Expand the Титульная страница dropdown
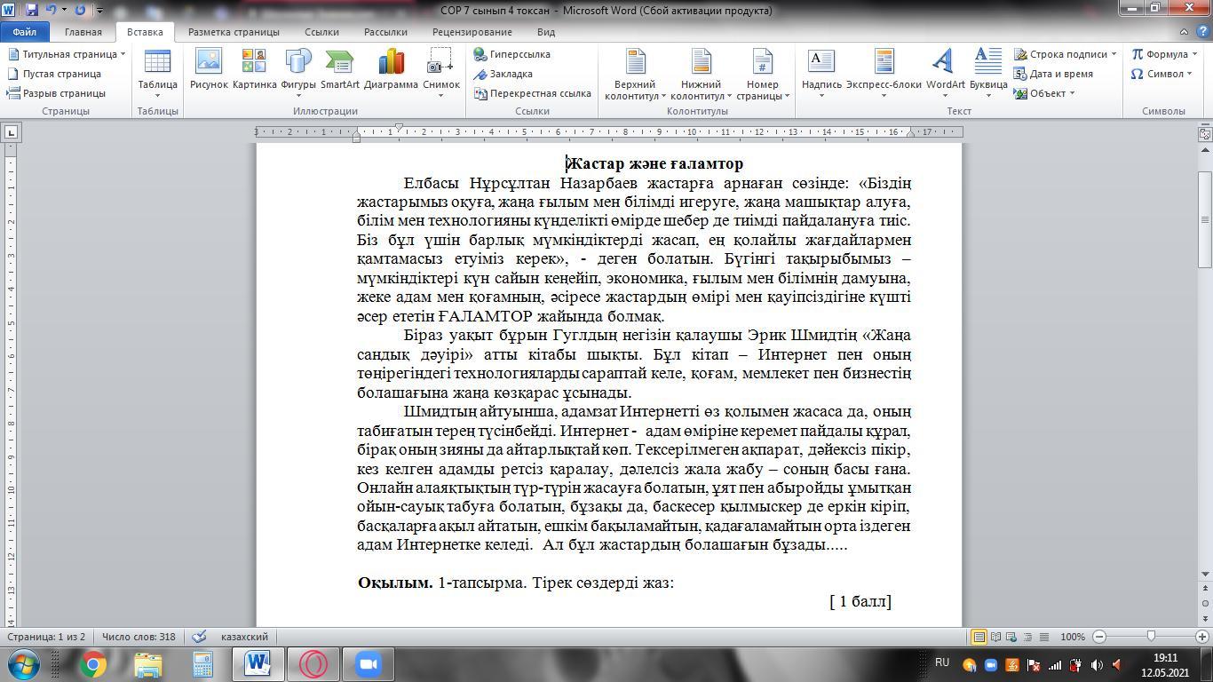The height and width of the screenshot is (682, 1213). (x=123, y=54)
